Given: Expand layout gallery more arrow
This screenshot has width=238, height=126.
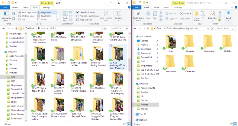Looking at the screenshot, I should [58, 19].
